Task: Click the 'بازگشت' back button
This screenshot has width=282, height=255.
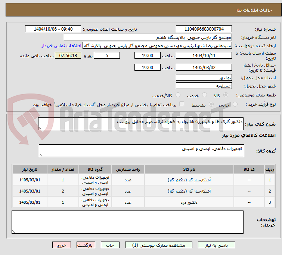Action: click(x=86, y=245)
